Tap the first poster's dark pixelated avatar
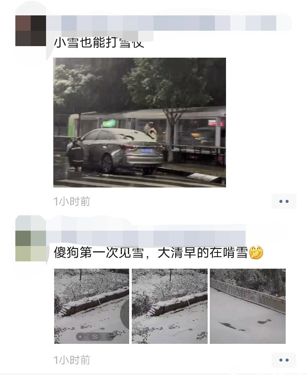 [31, 31]
